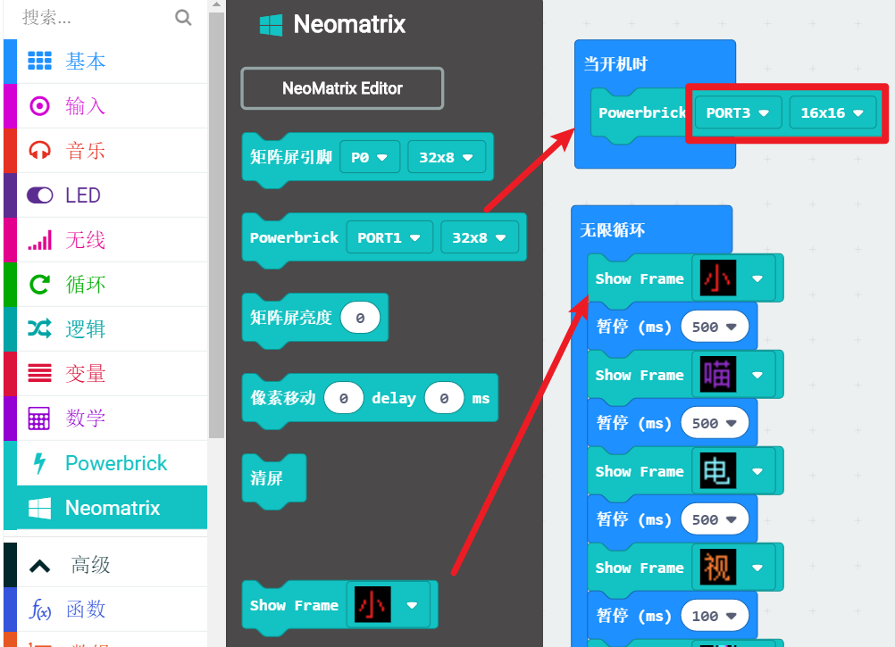The width and height of the screenshot is (895, 647).
Task: Open the NeoMatrix Editor
Action: tap(342, 88)
